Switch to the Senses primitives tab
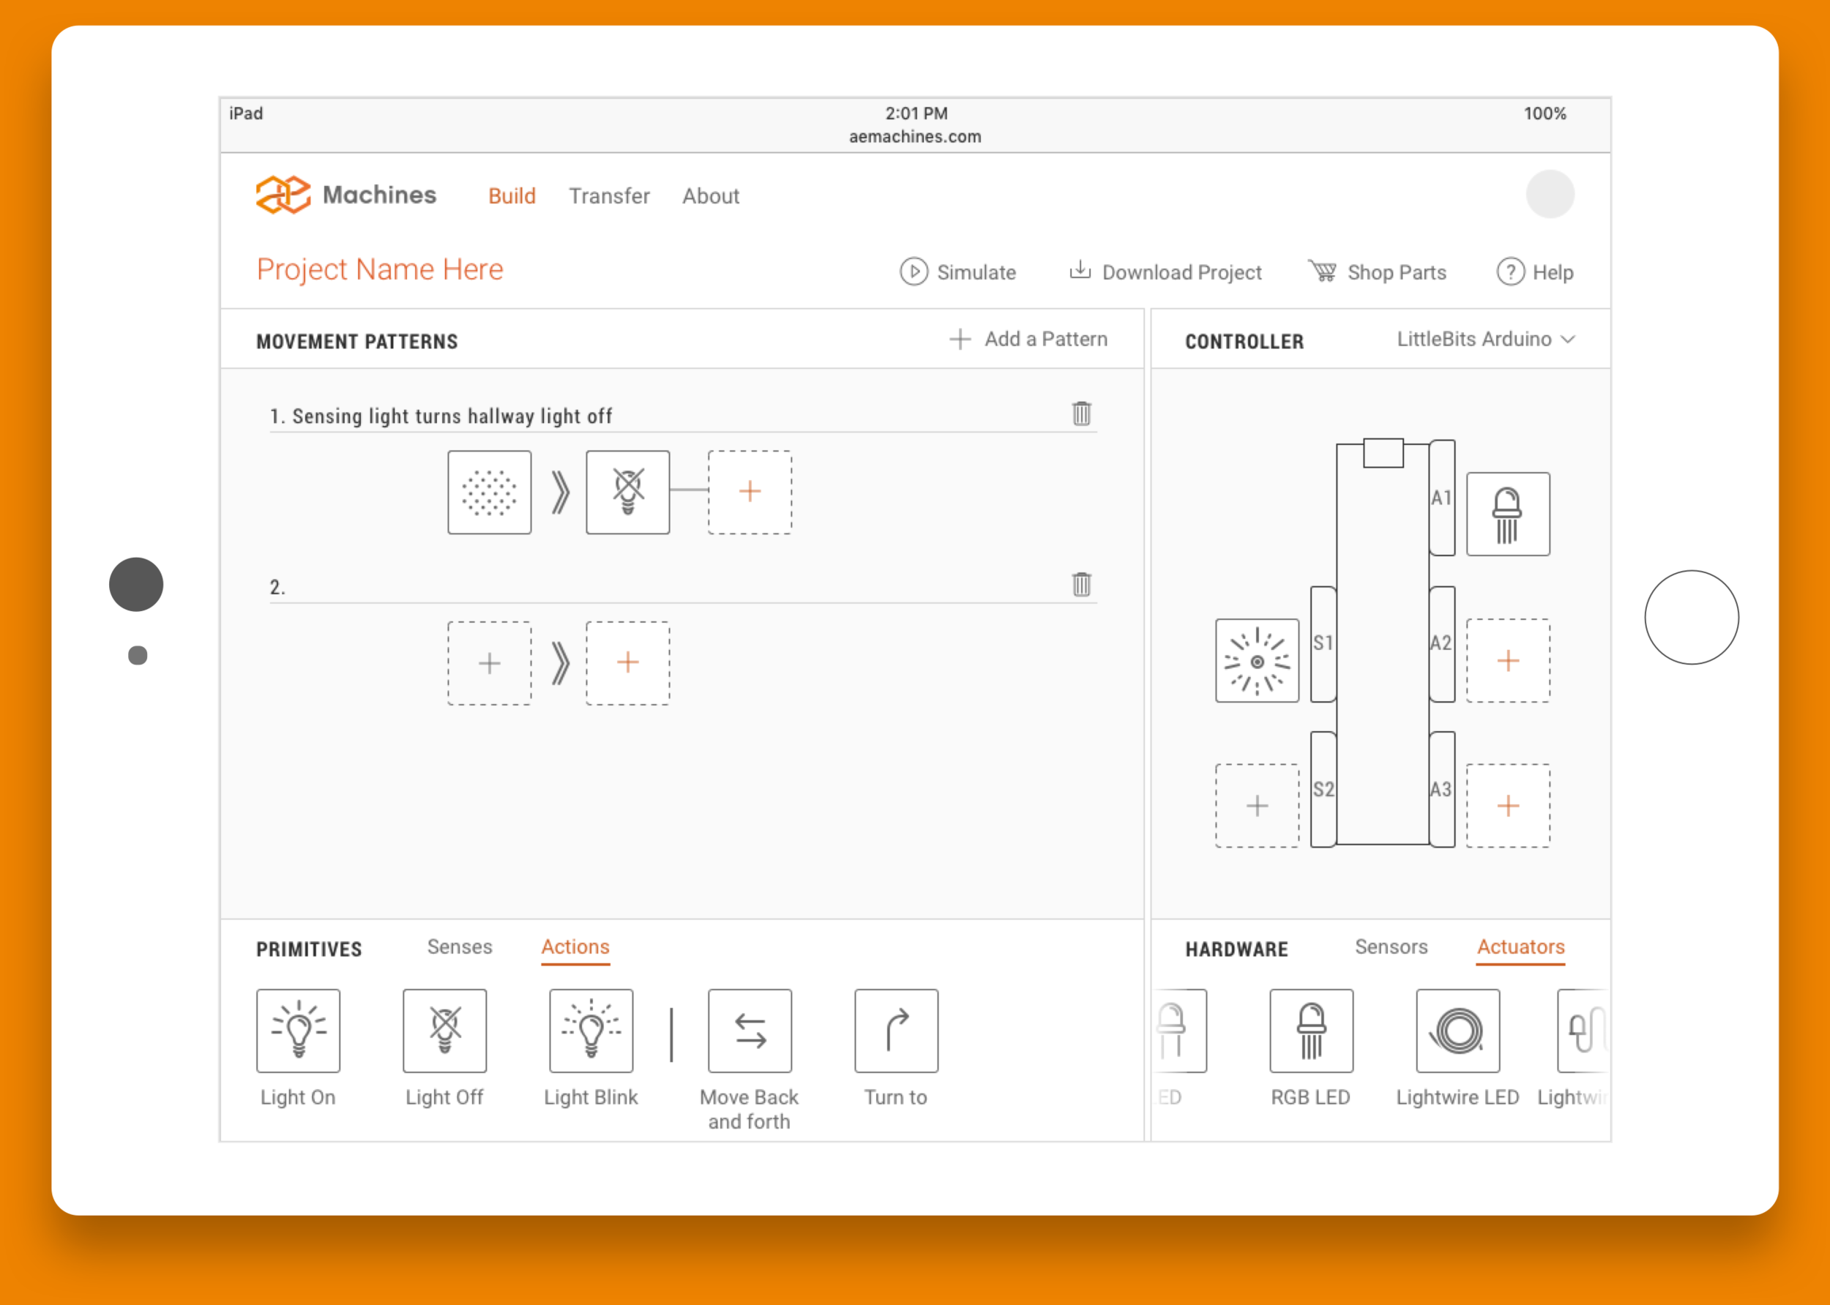Image resolution: width=1830 pixels, height=1305 pixels. pos(460,946)
